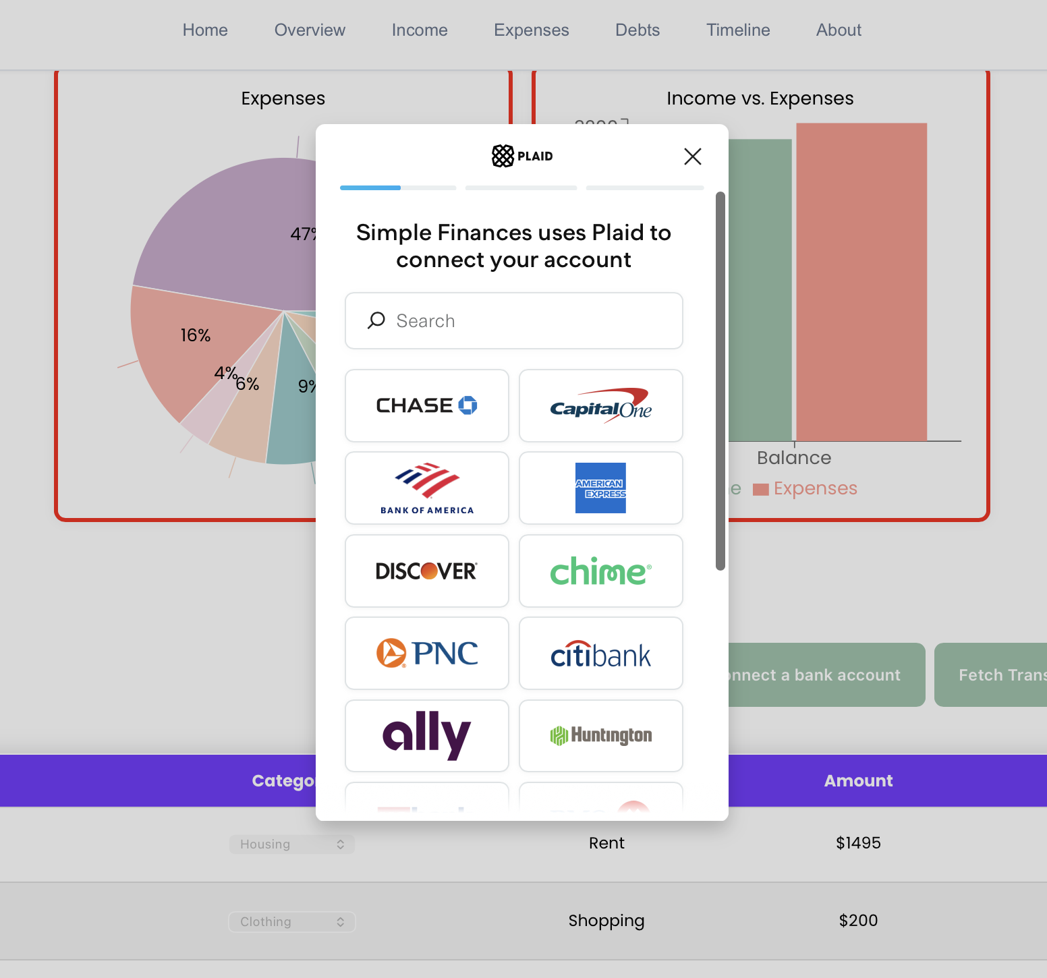Select PNC bank tile
1047x978 pixels.
(426, 653)
